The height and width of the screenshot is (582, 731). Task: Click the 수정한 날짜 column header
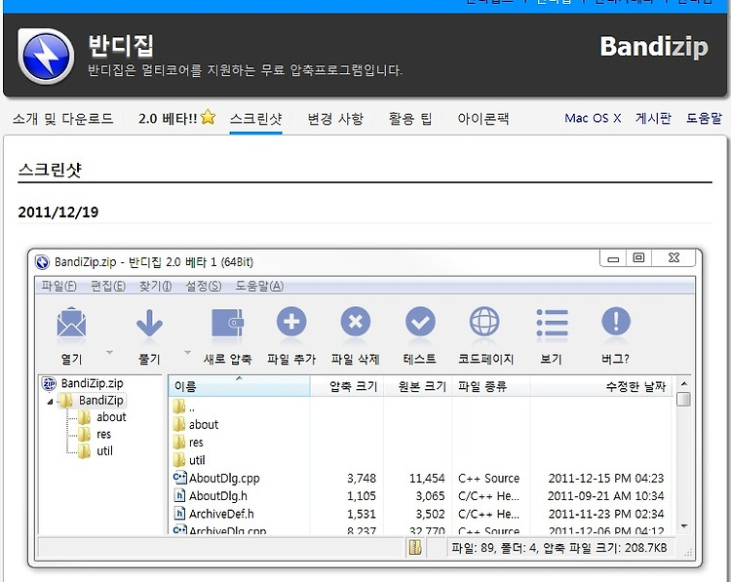tap(601, 386)
